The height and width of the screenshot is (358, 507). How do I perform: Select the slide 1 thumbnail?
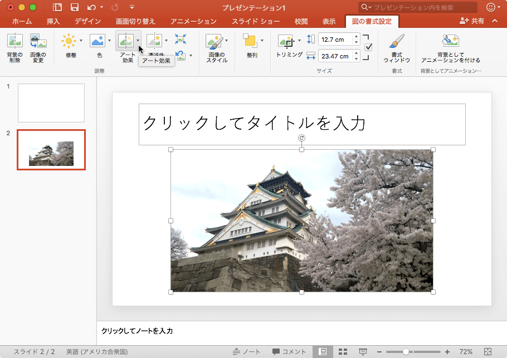tap(51, 103)
